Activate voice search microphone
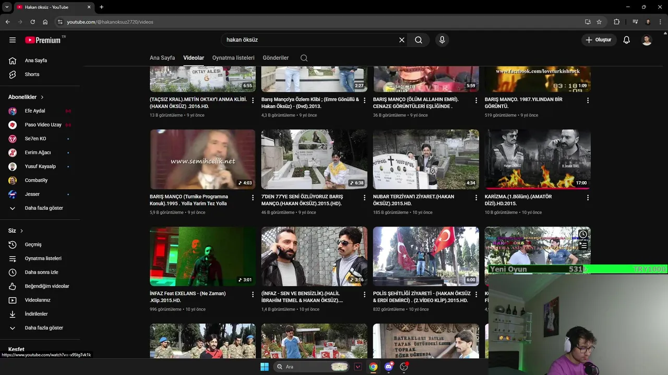 click(442, 40)
